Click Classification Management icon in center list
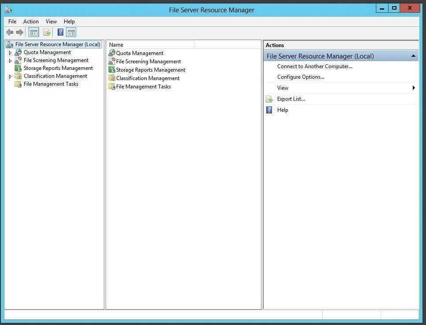Image resolution: width=426 pixels, height=325 pixels. pyautogui.click(x=112, y=78)
